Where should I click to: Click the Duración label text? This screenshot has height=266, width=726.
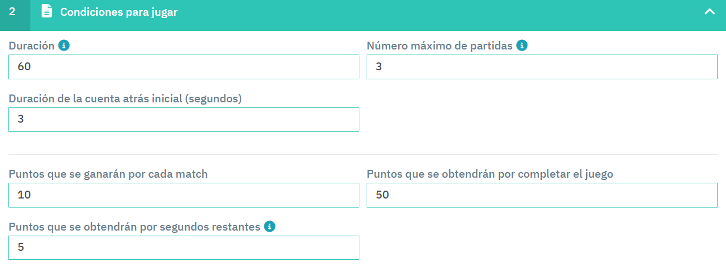[31, 46]
